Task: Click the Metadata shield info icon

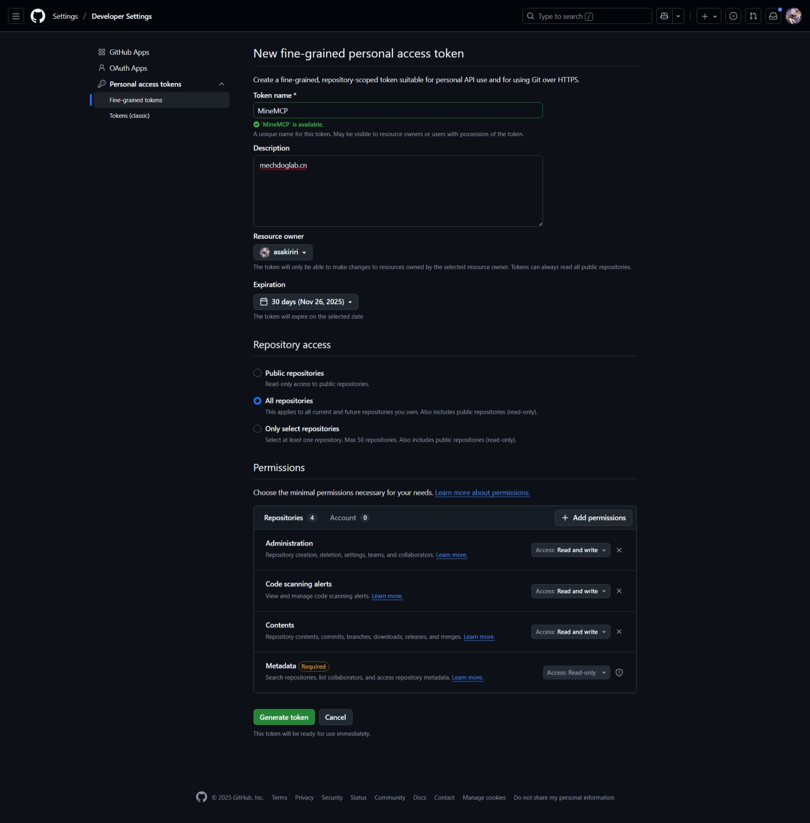Action: (x=619, y=672)
